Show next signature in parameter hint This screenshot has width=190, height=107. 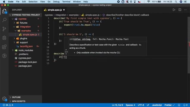point(66,54)
